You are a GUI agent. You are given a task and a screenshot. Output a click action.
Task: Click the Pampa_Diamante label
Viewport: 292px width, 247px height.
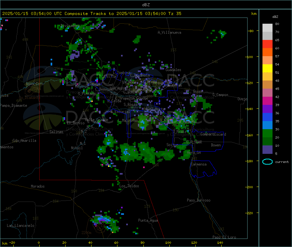pyautogui.click(x=13, y=105)
